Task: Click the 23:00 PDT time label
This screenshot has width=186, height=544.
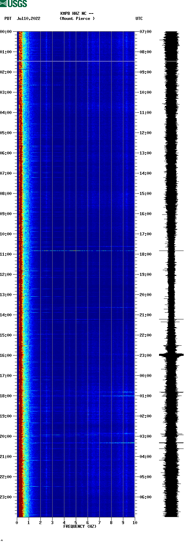Action: 6,497
